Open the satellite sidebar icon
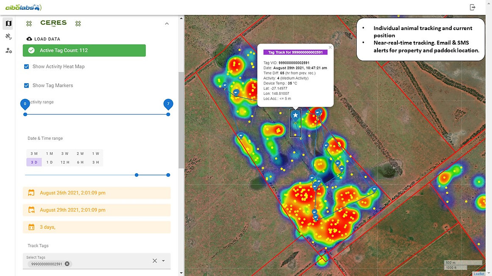Viewport: 492px width, 276px height. (8, 37)
